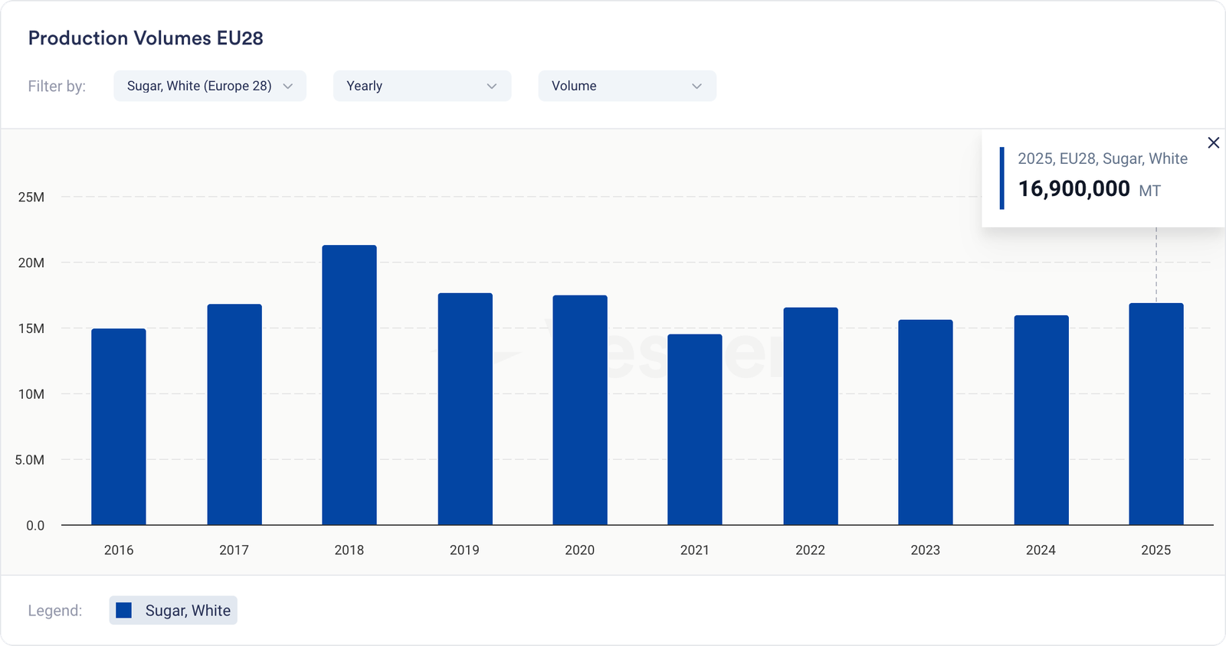Click the 2024 bar in the chart
This screenshot has width=1226, height=646.
point(1041,420)
